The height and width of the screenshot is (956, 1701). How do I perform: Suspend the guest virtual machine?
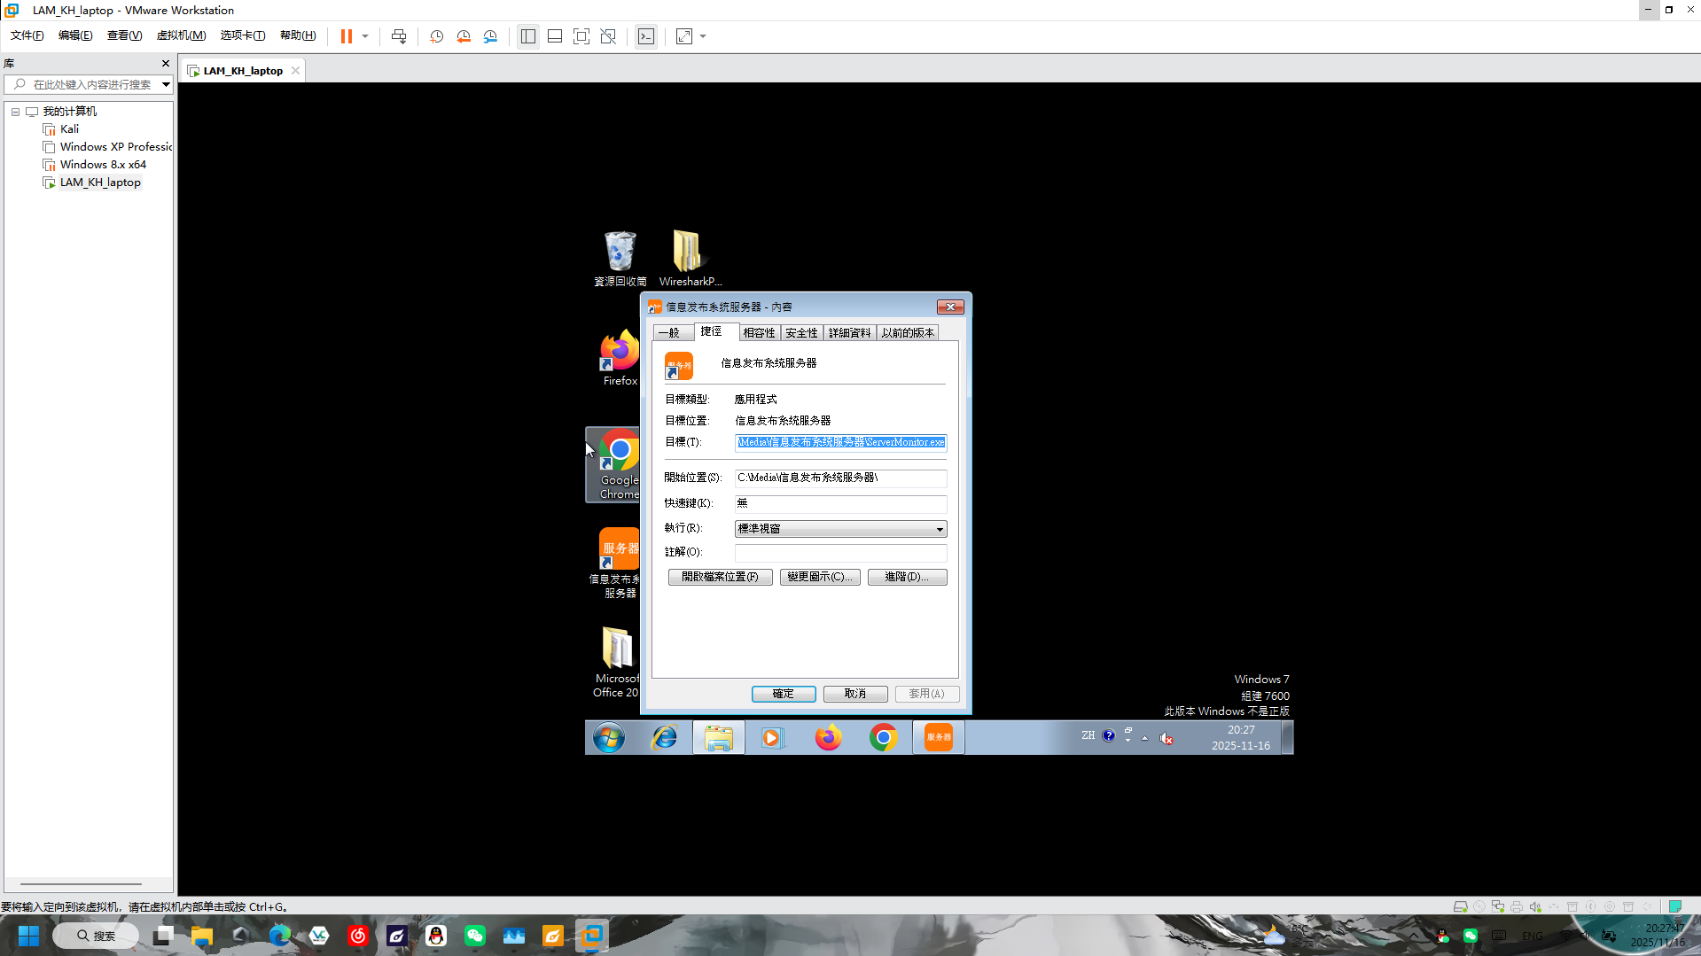click(345, 36)
